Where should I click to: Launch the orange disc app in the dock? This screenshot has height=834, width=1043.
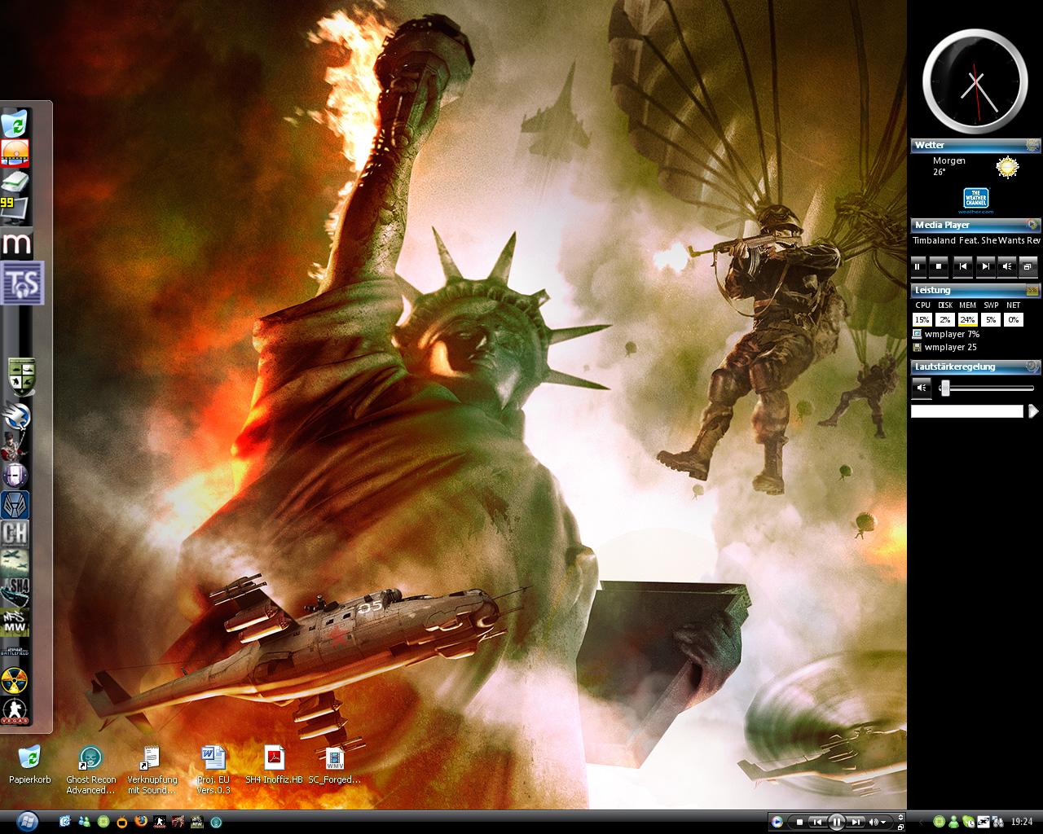[x=15, y=153]
